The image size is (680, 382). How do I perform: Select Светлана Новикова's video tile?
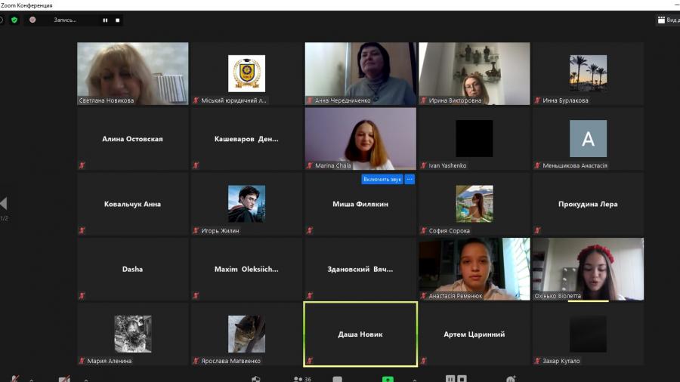click(132, 73)
